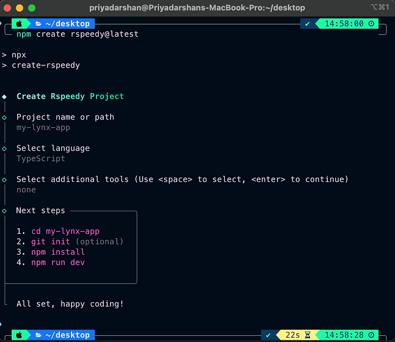Click the Apple logo in bottom prompt

point(19,335)
